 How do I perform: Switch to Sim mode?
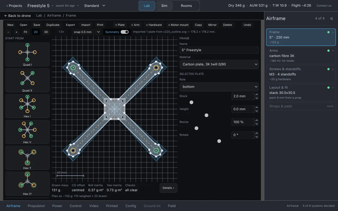(x=164, y=6)
